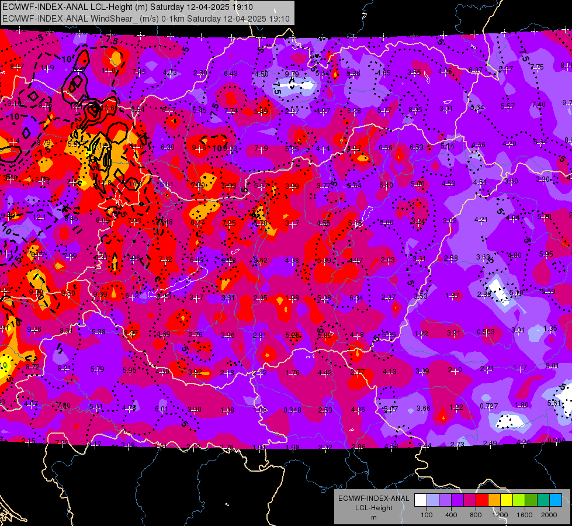Pick the yellow legend swatch
The image size is (572, 526).
click(x=507, y=500)
